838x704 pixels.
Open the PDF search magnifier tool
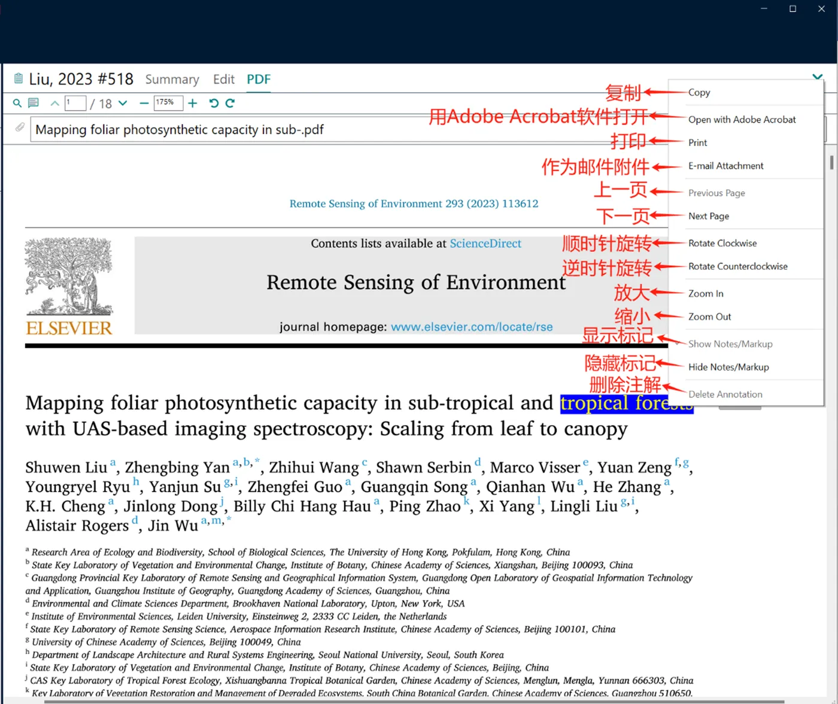click(17, 104)
